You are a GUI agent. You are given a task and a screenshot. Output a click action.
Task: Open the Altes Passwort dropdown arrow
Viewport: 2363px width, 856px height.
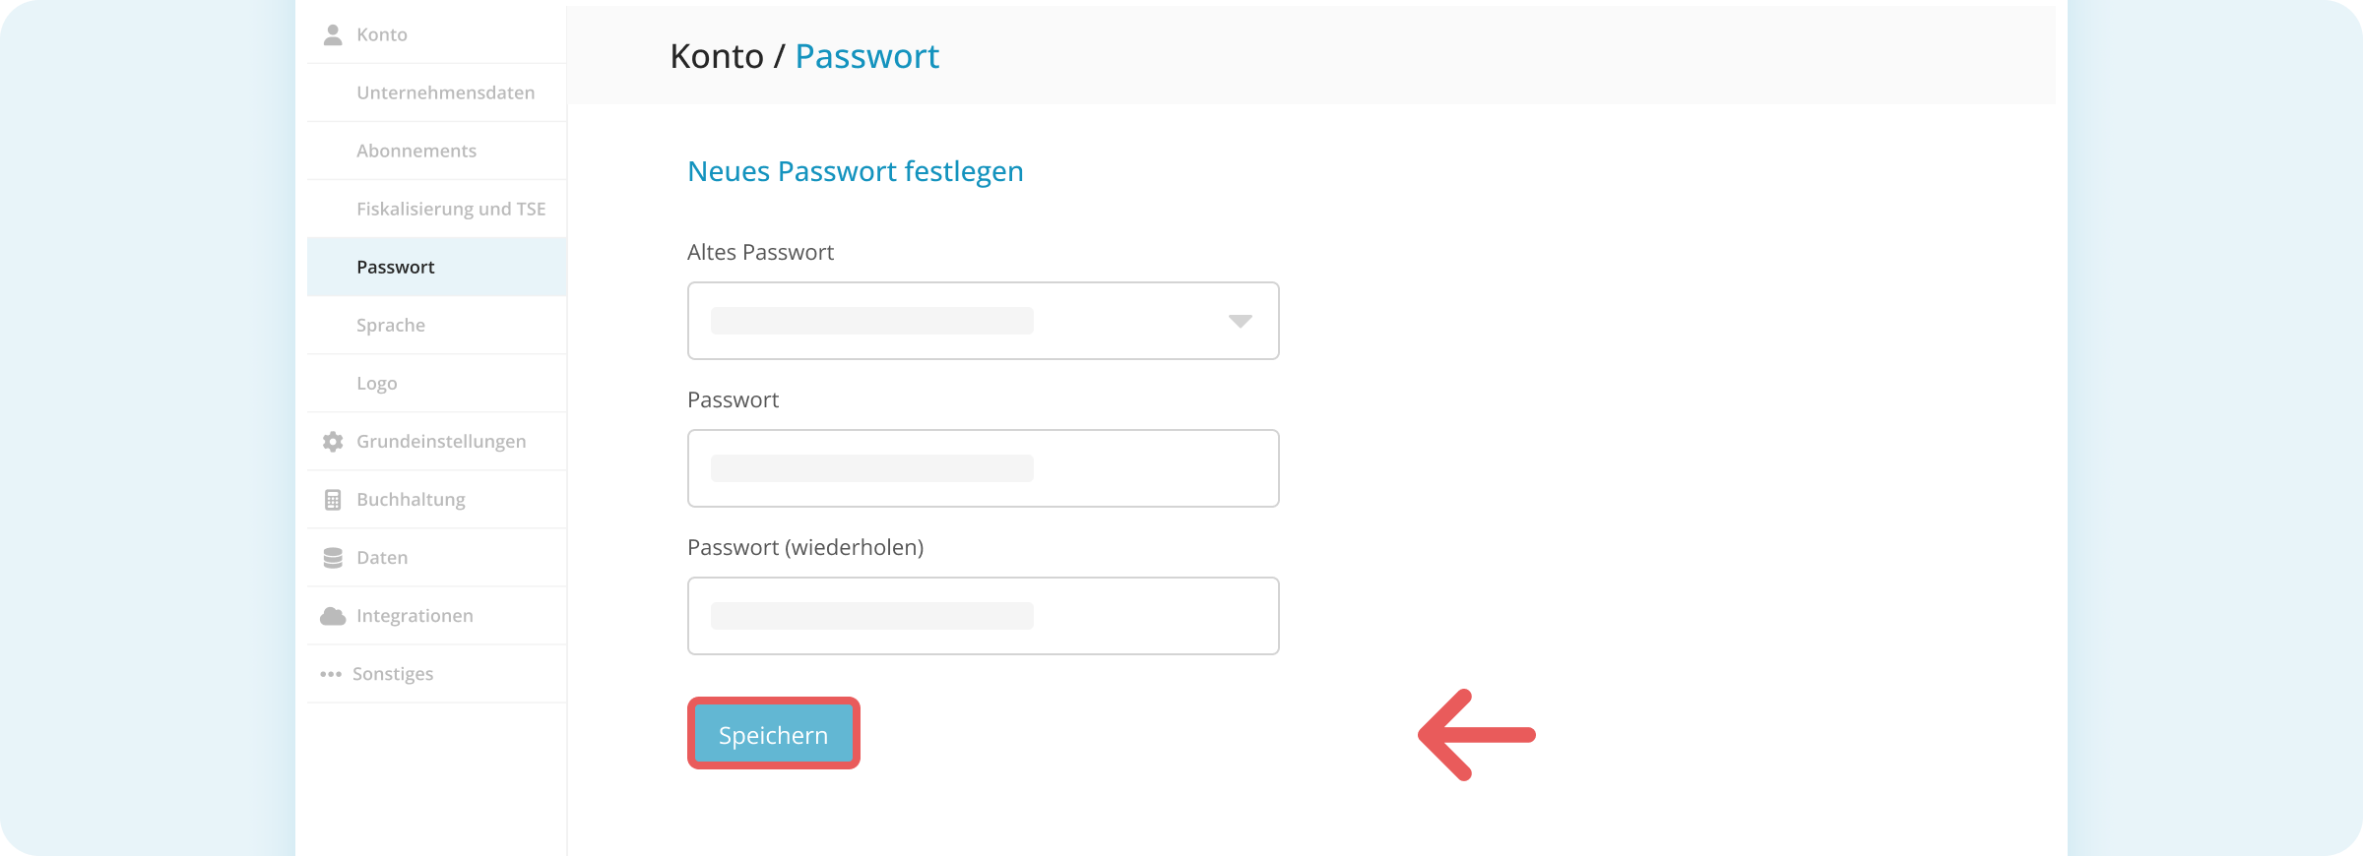[1239, 321]
